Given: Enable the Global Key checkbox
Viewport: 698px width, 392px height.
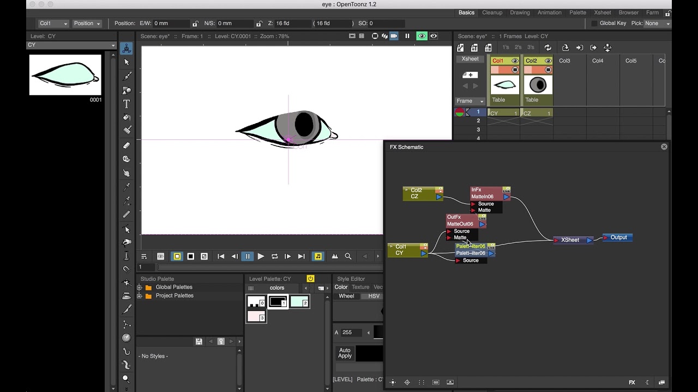Looking at the screenshot, I should tap(594, 23).
